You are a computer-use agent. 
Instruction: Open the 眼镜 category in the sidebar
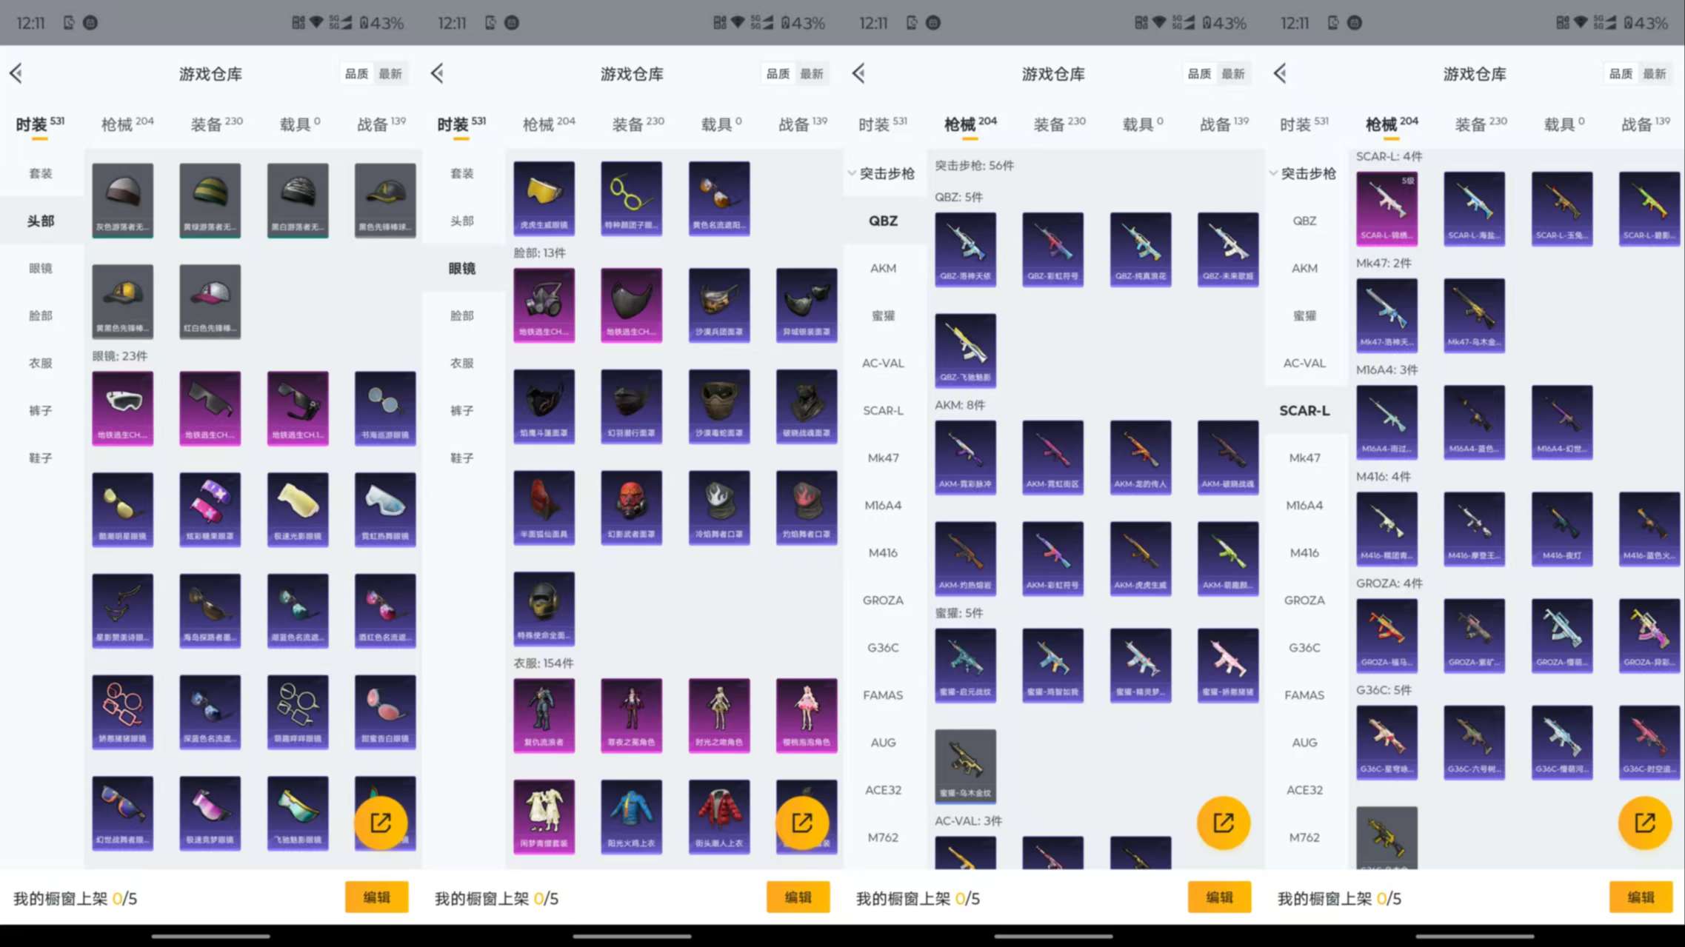click(41, 268)
